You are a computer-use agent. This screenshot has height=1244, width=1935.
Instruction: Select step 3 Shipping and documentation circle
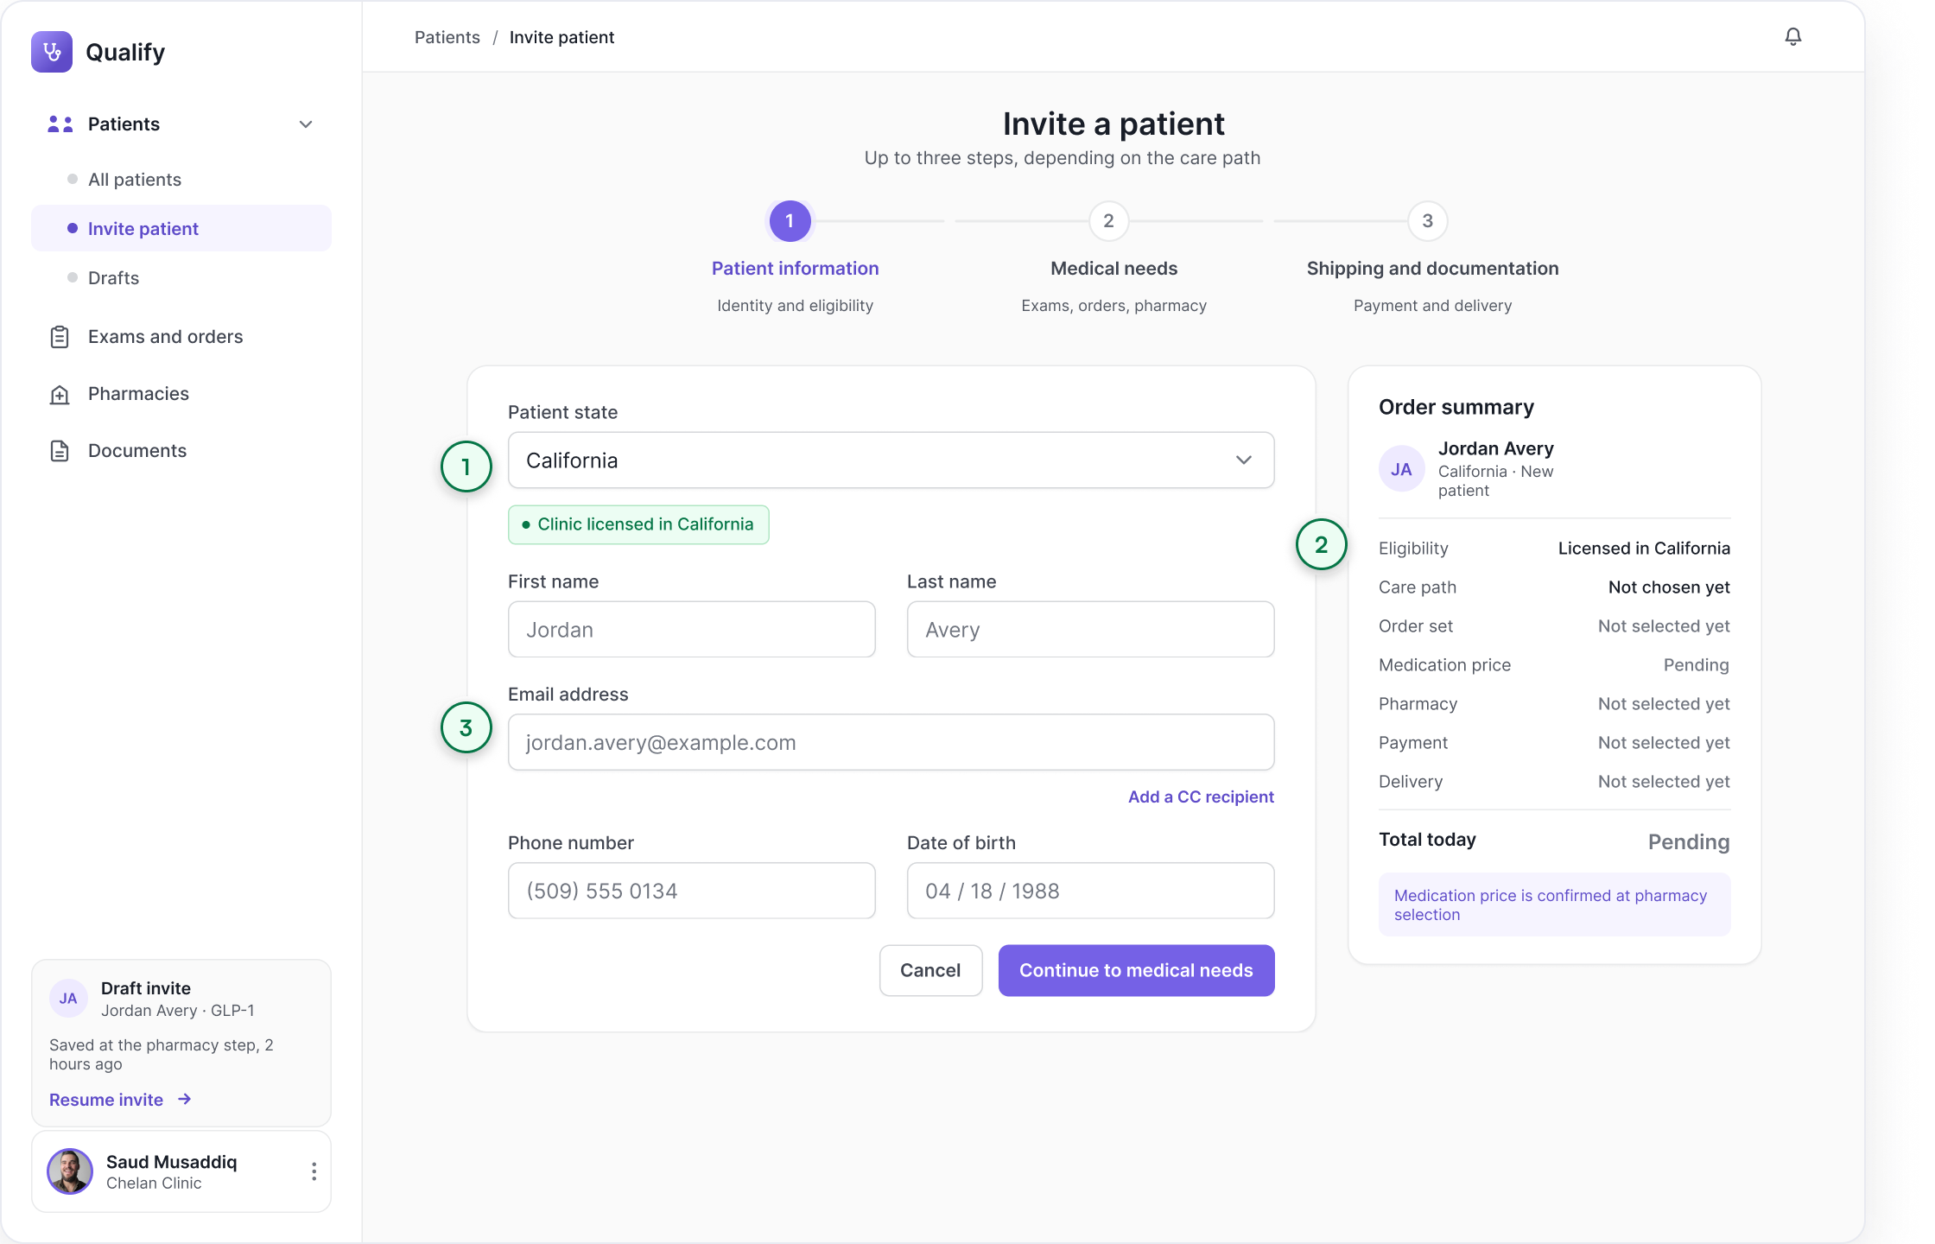(1427, 221)
